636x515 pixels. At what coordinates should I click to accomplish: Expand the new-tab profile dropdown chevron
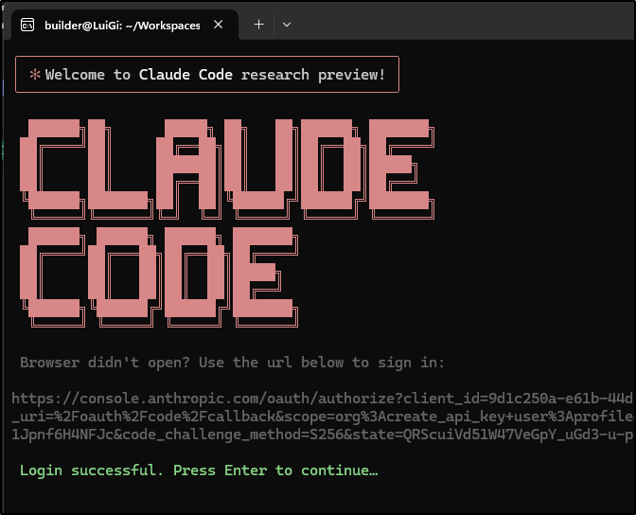click(x=287, y=25)
